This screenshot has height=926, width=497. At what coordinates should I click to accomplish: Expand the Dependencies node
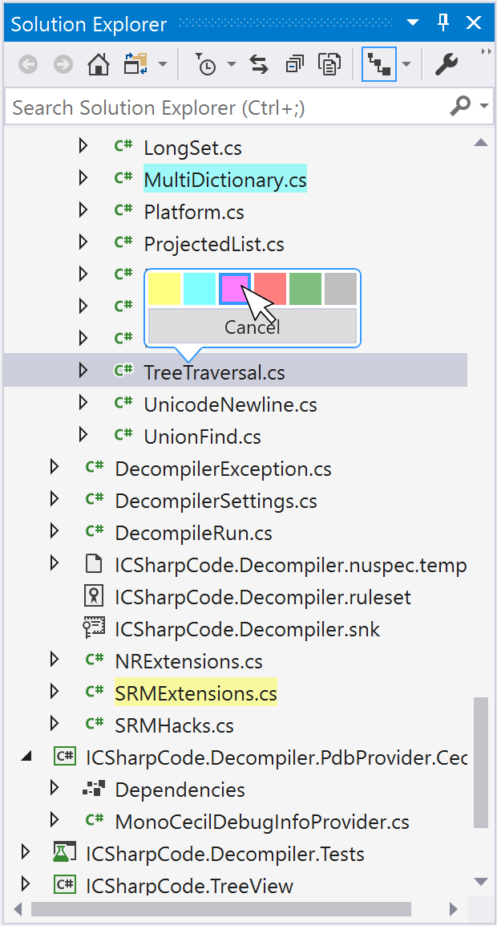pyautogui.click(x=55, y=789)
